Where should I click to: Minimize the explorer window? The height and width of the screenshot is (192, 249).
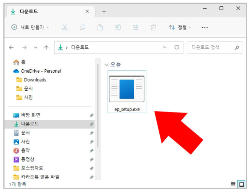click(205, 8)
